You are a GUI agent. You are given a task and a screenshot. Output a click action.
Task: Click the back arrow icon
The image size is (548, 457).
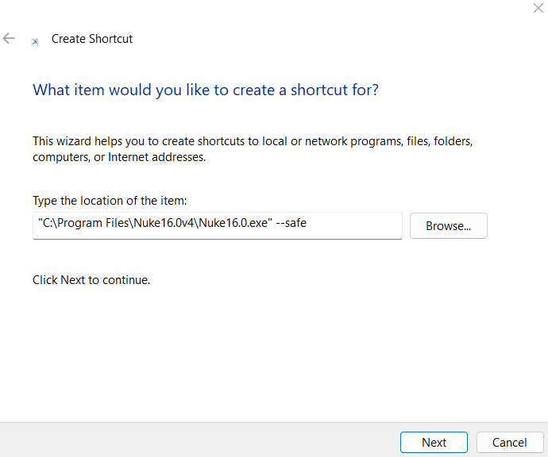click(x=10, y=38)
